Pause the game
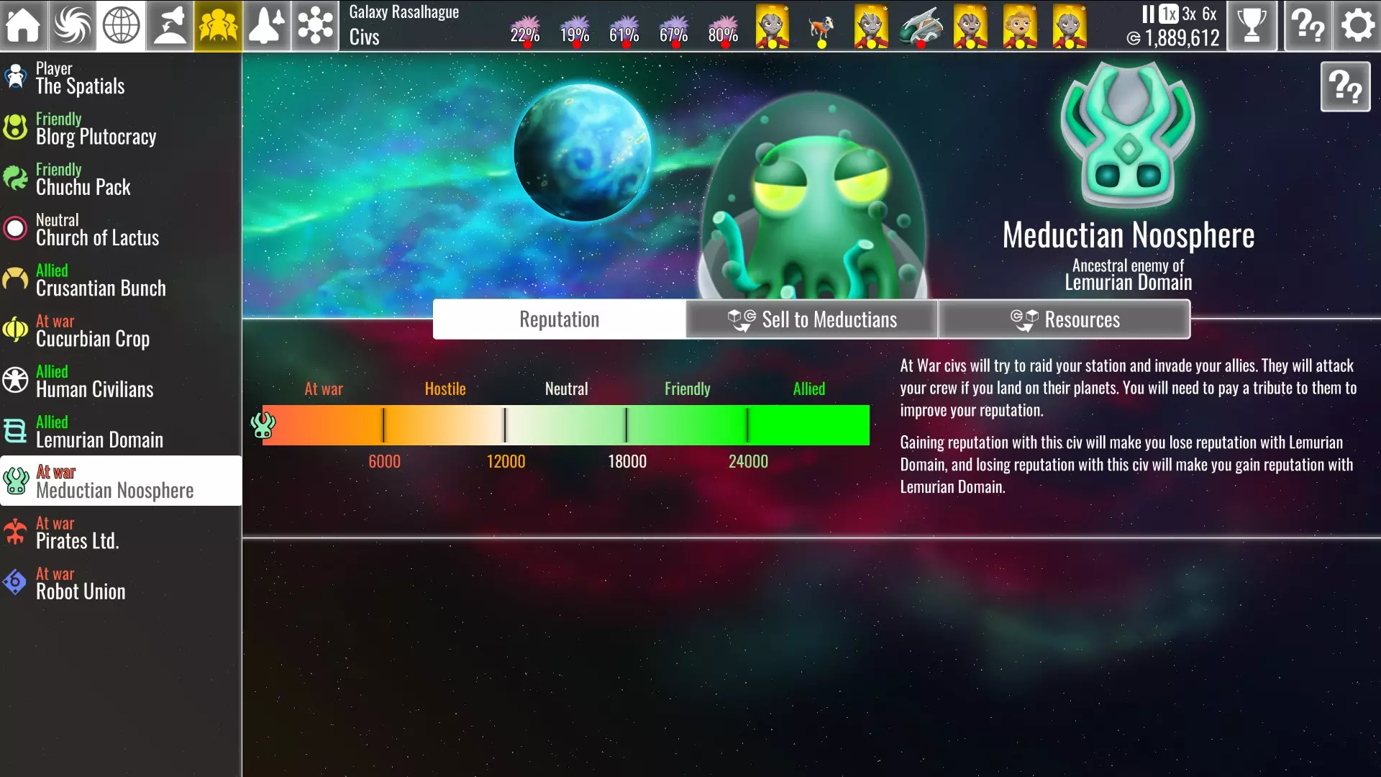 click(1148, 14)
